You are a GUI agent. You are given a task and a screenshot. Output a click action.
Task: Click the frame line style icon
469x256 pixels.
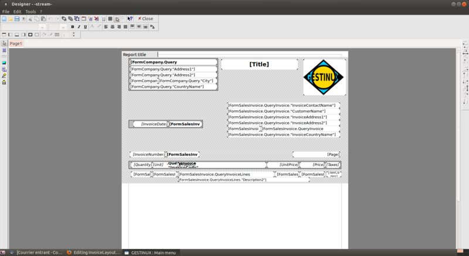point(57,35)
